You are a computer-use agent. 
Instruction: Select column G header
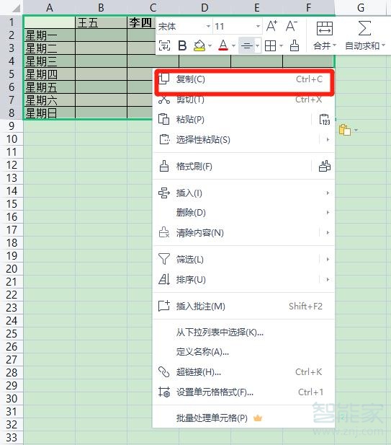pyautogui.click(x=361, y=7)
